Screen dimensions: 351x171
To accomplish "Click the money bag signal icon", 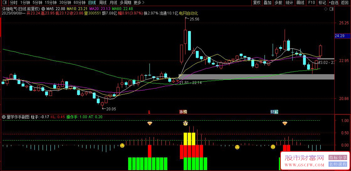I will tap(185, 123).
